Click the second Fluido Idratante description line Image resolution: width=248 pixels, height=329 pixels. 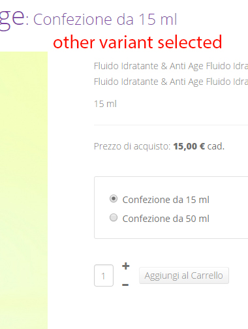pos(171,82)
